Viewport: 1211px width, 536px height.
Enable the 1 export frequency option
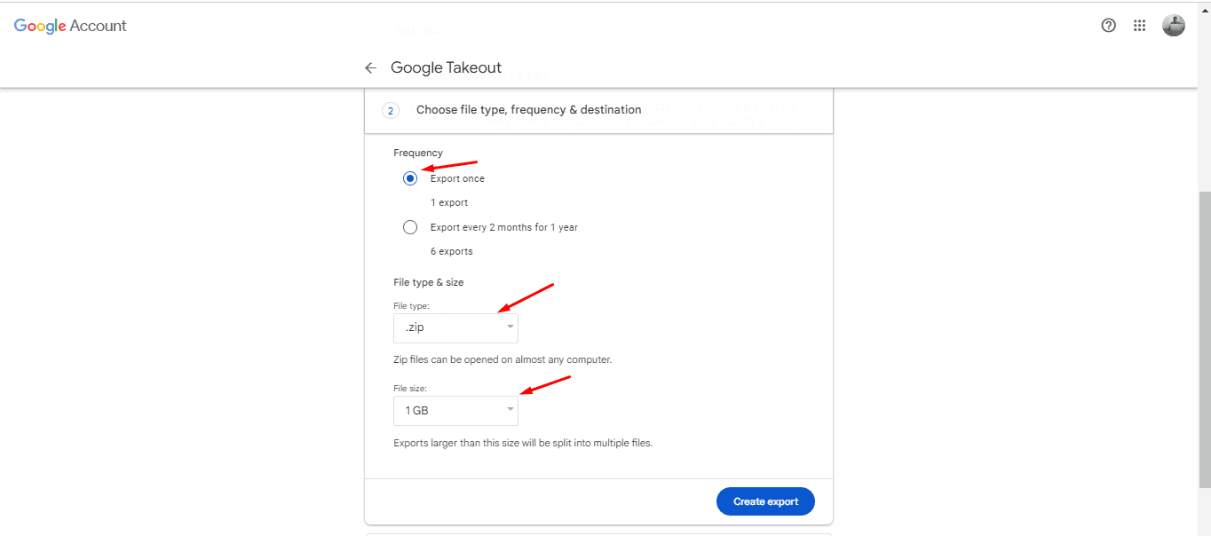pyautogui.click(x=409, y=177)
